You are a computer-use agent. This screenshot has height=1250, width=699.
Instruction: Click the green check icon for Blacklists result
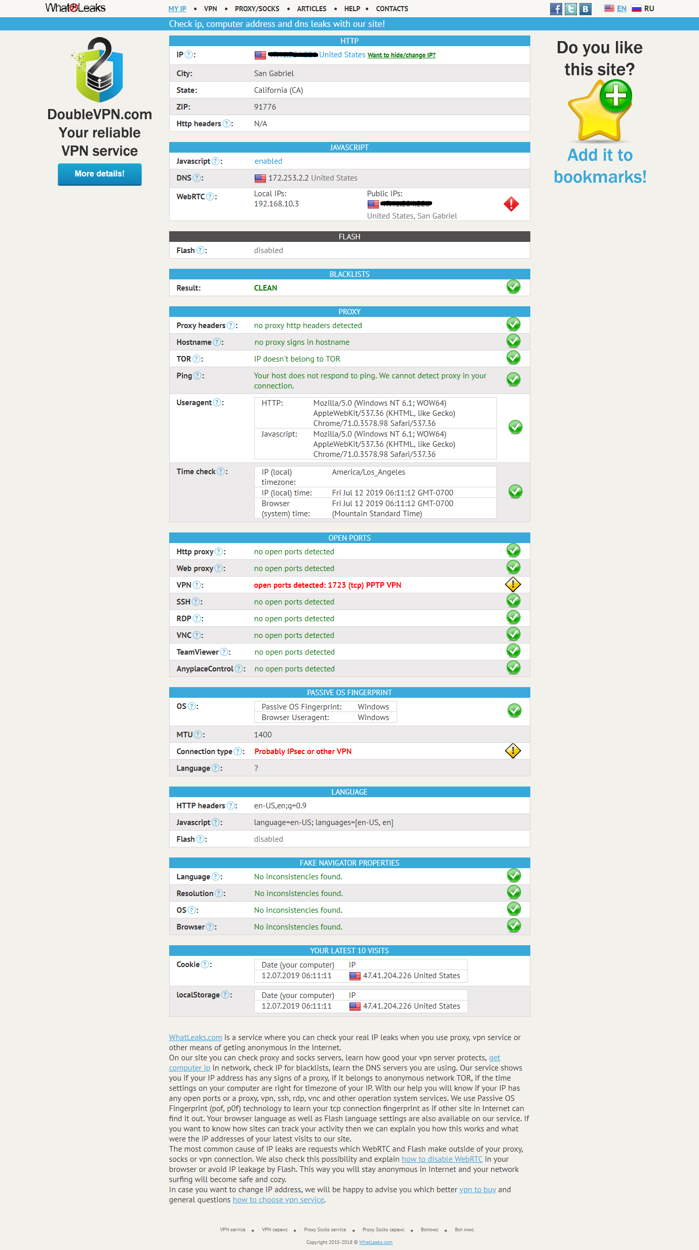point(513,287)
